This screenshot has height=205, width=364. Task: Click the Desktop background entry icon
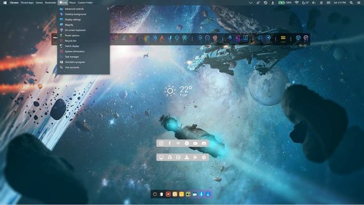[61, 14]
